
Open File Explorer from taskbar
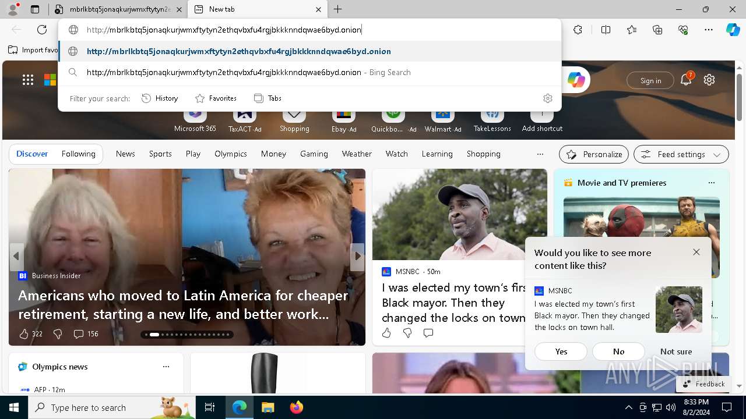coord(268,407)
